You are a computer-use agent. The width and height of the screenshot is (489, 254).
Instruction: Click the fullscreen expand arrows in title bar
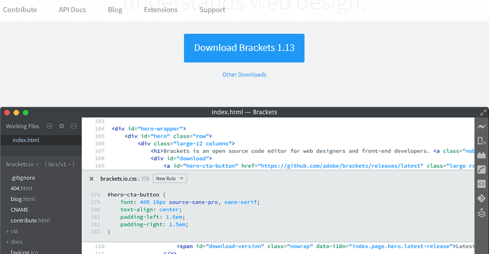(483, 112)
